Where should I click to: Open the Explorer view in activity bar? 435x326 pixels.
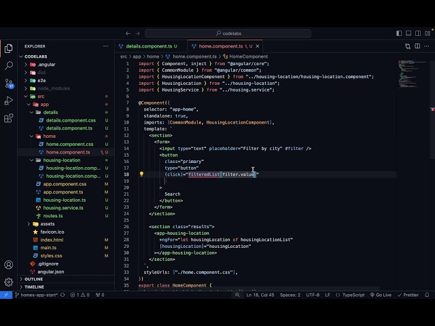(9, 48)
